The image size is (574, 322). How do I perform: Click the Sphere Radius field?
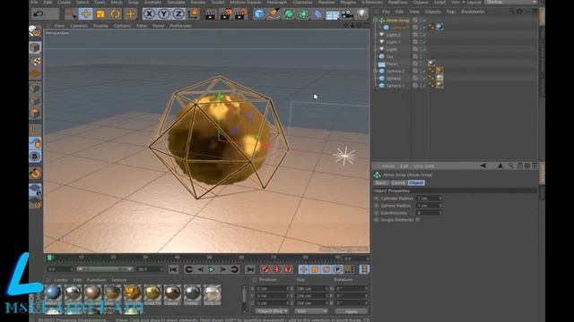pyautogui.click(x=429, y=206)
